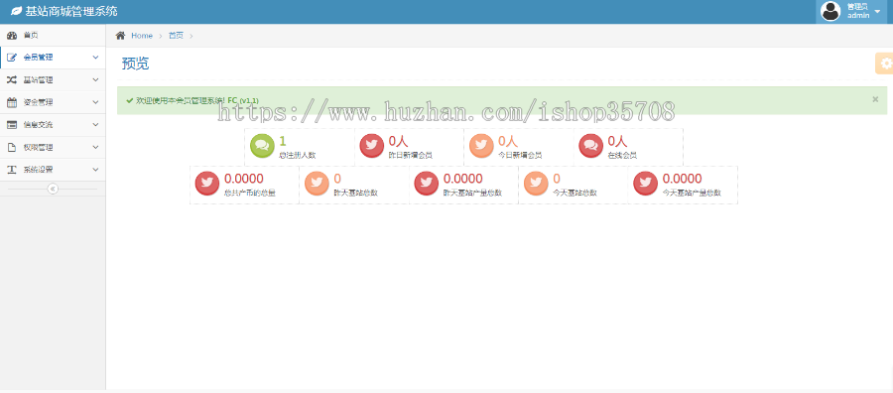Click the 昨日新增会员 label

pos(411,155)
